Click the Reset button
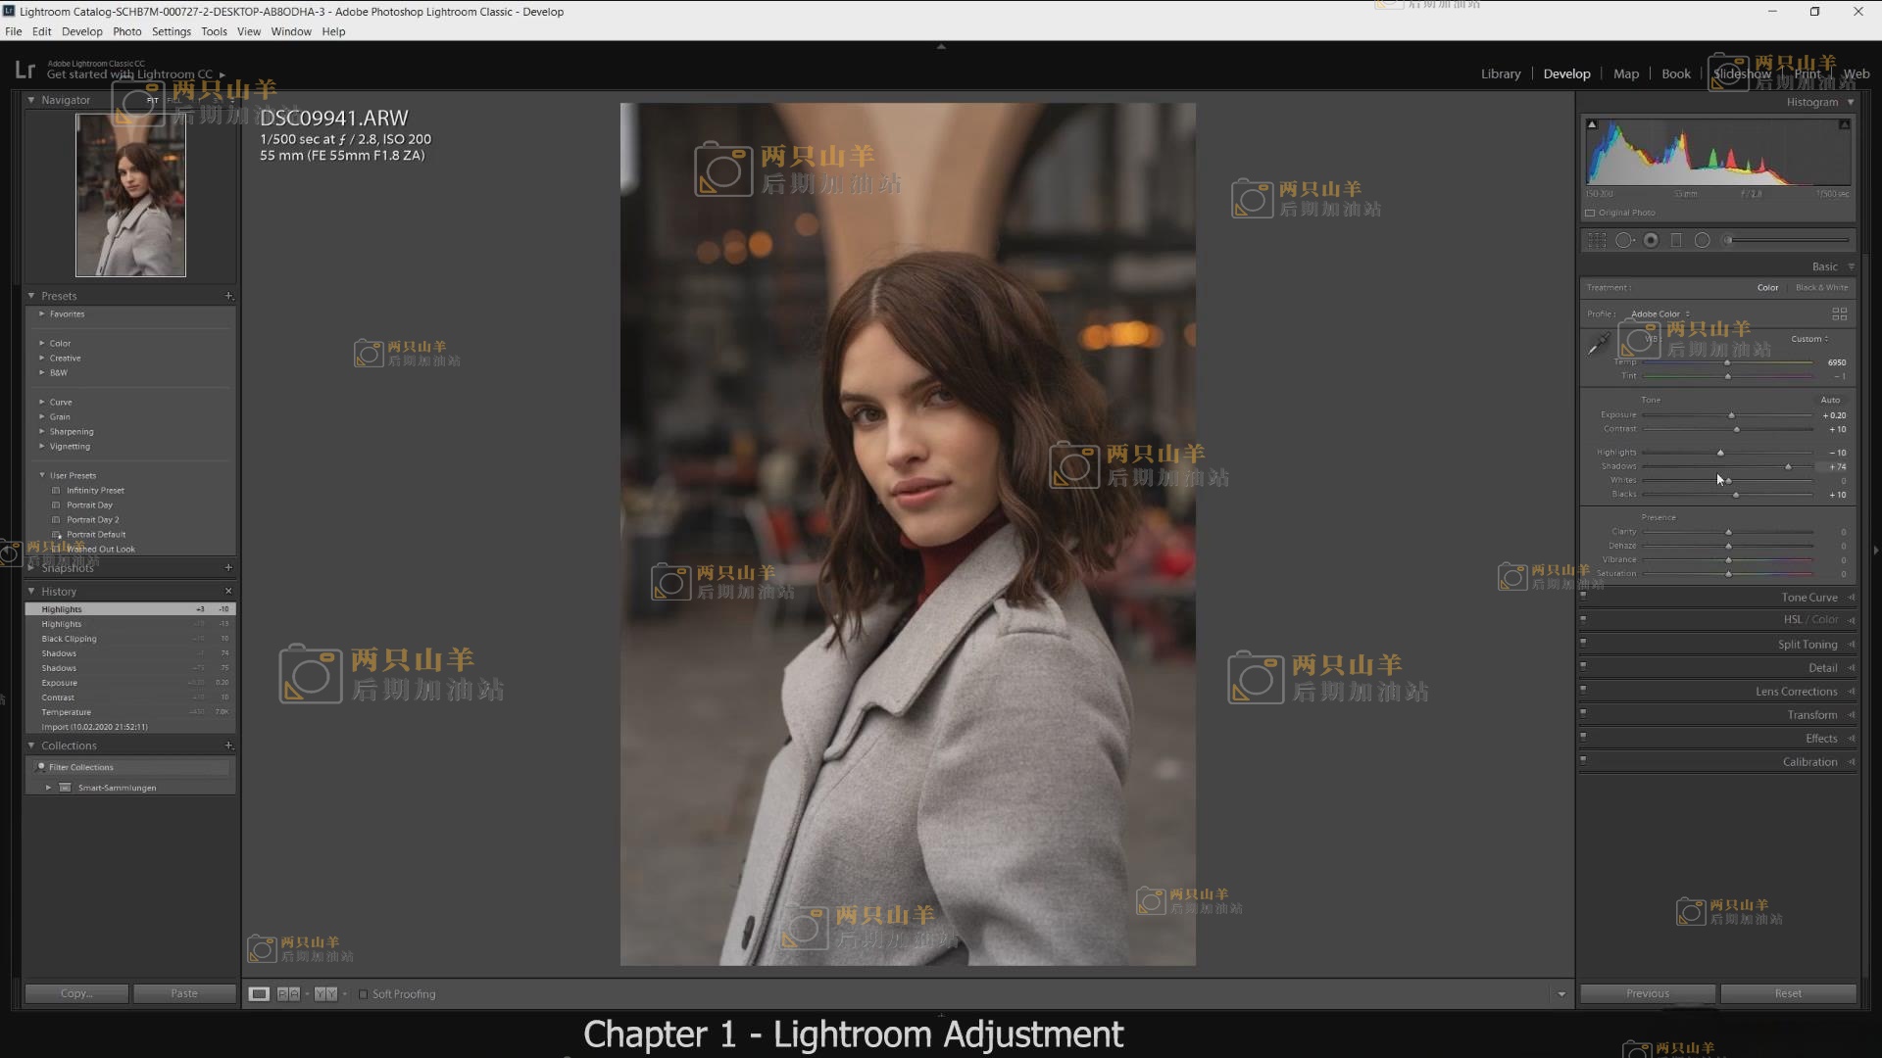The width and height of the screenshot is (1882, 1058). 1788,993
